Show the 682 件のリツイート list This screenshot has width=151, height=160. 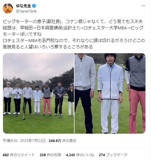[x=19, y=155]
